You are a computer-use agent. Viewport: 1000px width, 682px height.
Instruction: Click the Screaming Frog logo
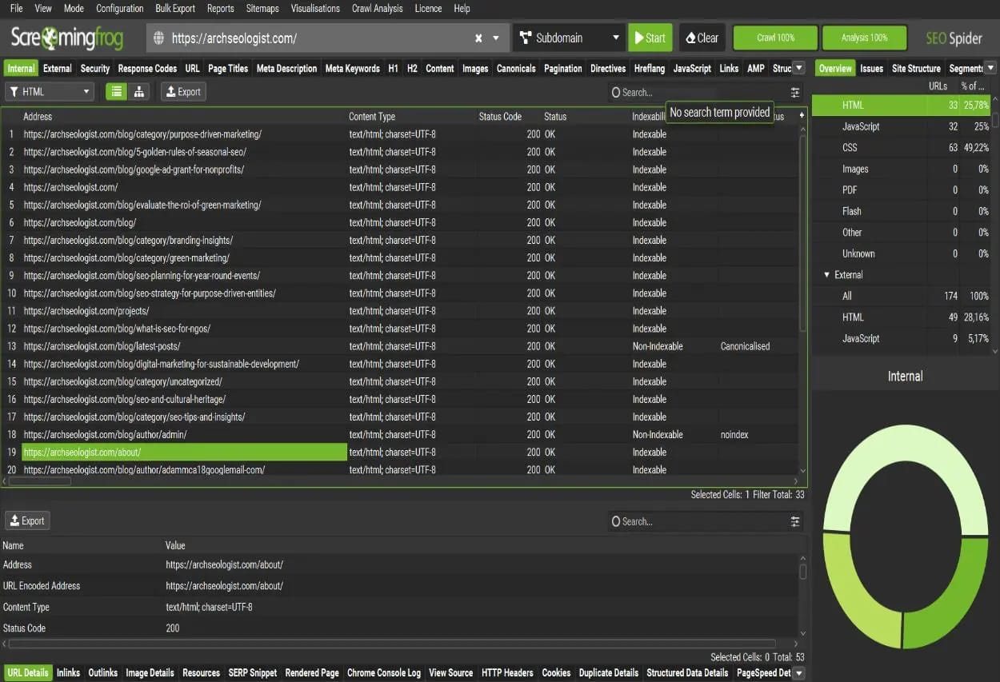pos(67,38)
